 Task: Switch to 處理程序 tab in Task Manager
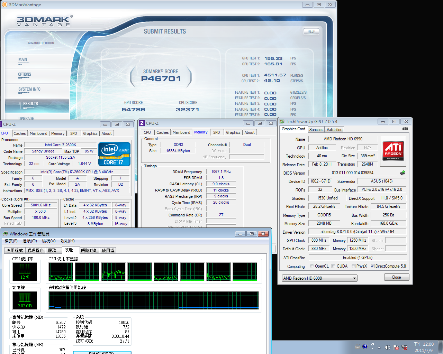(35, 250)
